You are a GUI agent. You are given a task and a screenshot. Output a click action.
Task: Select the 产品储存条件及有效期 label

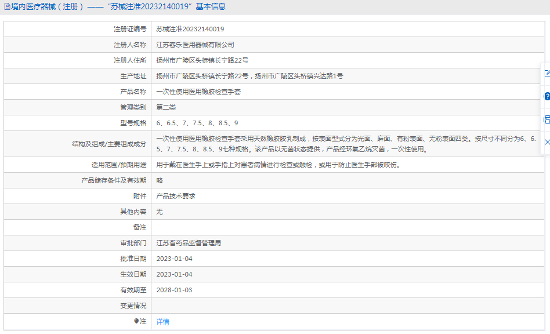coord(114,180)
